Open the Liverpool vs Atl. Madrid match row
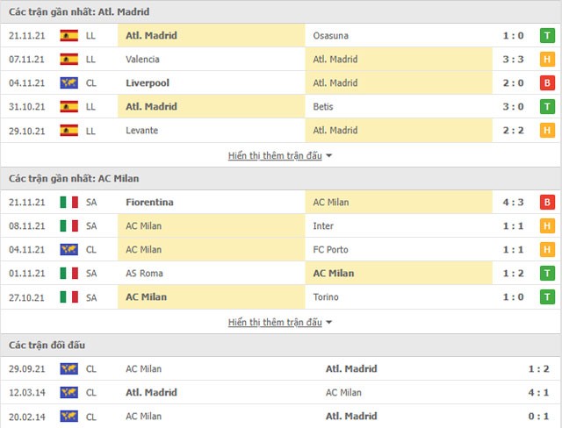The width and height of the screenshot is (562, 428). [281, 83]
